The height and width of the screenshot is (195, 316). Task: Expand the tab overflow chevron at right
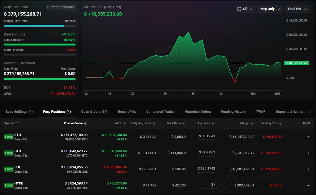click(x=310, y=112)
